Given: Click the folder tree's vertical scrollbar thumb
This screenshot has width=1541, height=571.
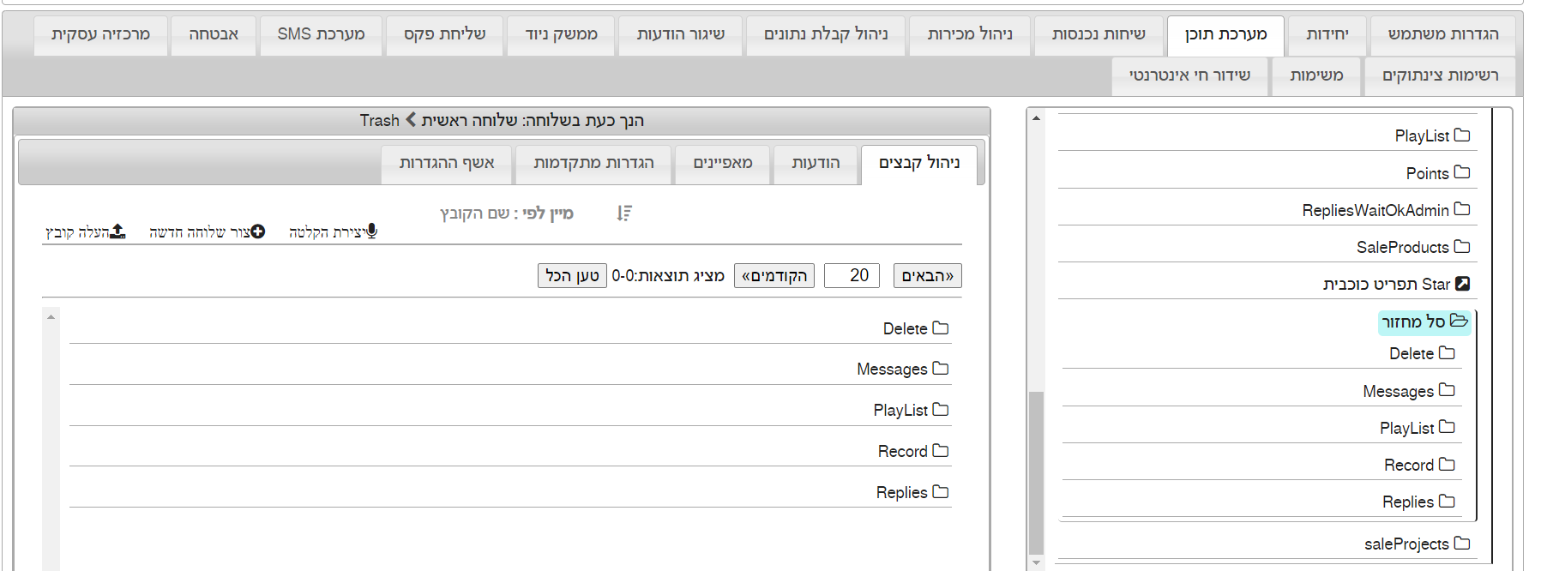Looking at the screenshot, I should (1036, 472).
